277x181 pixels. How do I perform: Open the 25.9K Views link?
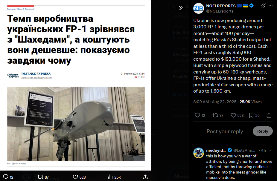pyautogui.click(x=250, y=102)
